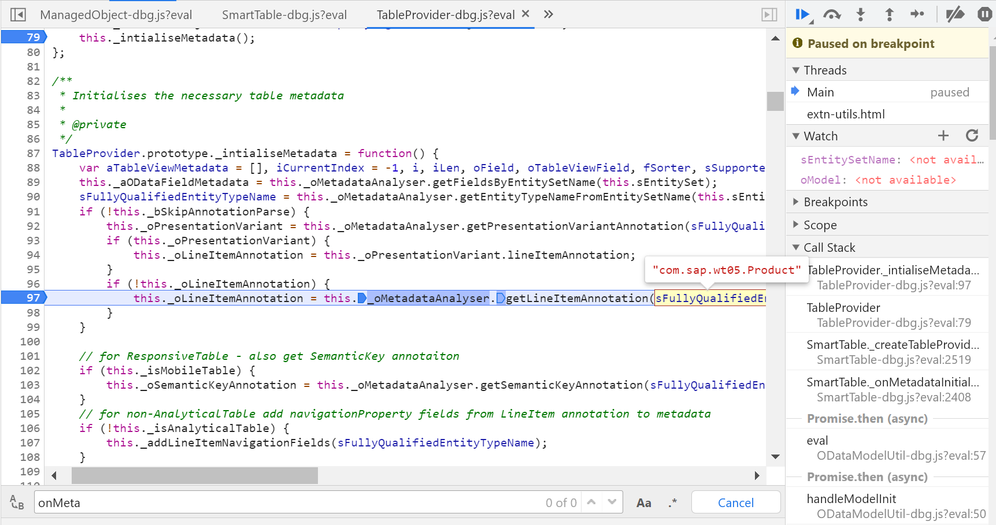Step into next function call
The height and width of the screenshot is (525, 996).
[x=861, y=14]
